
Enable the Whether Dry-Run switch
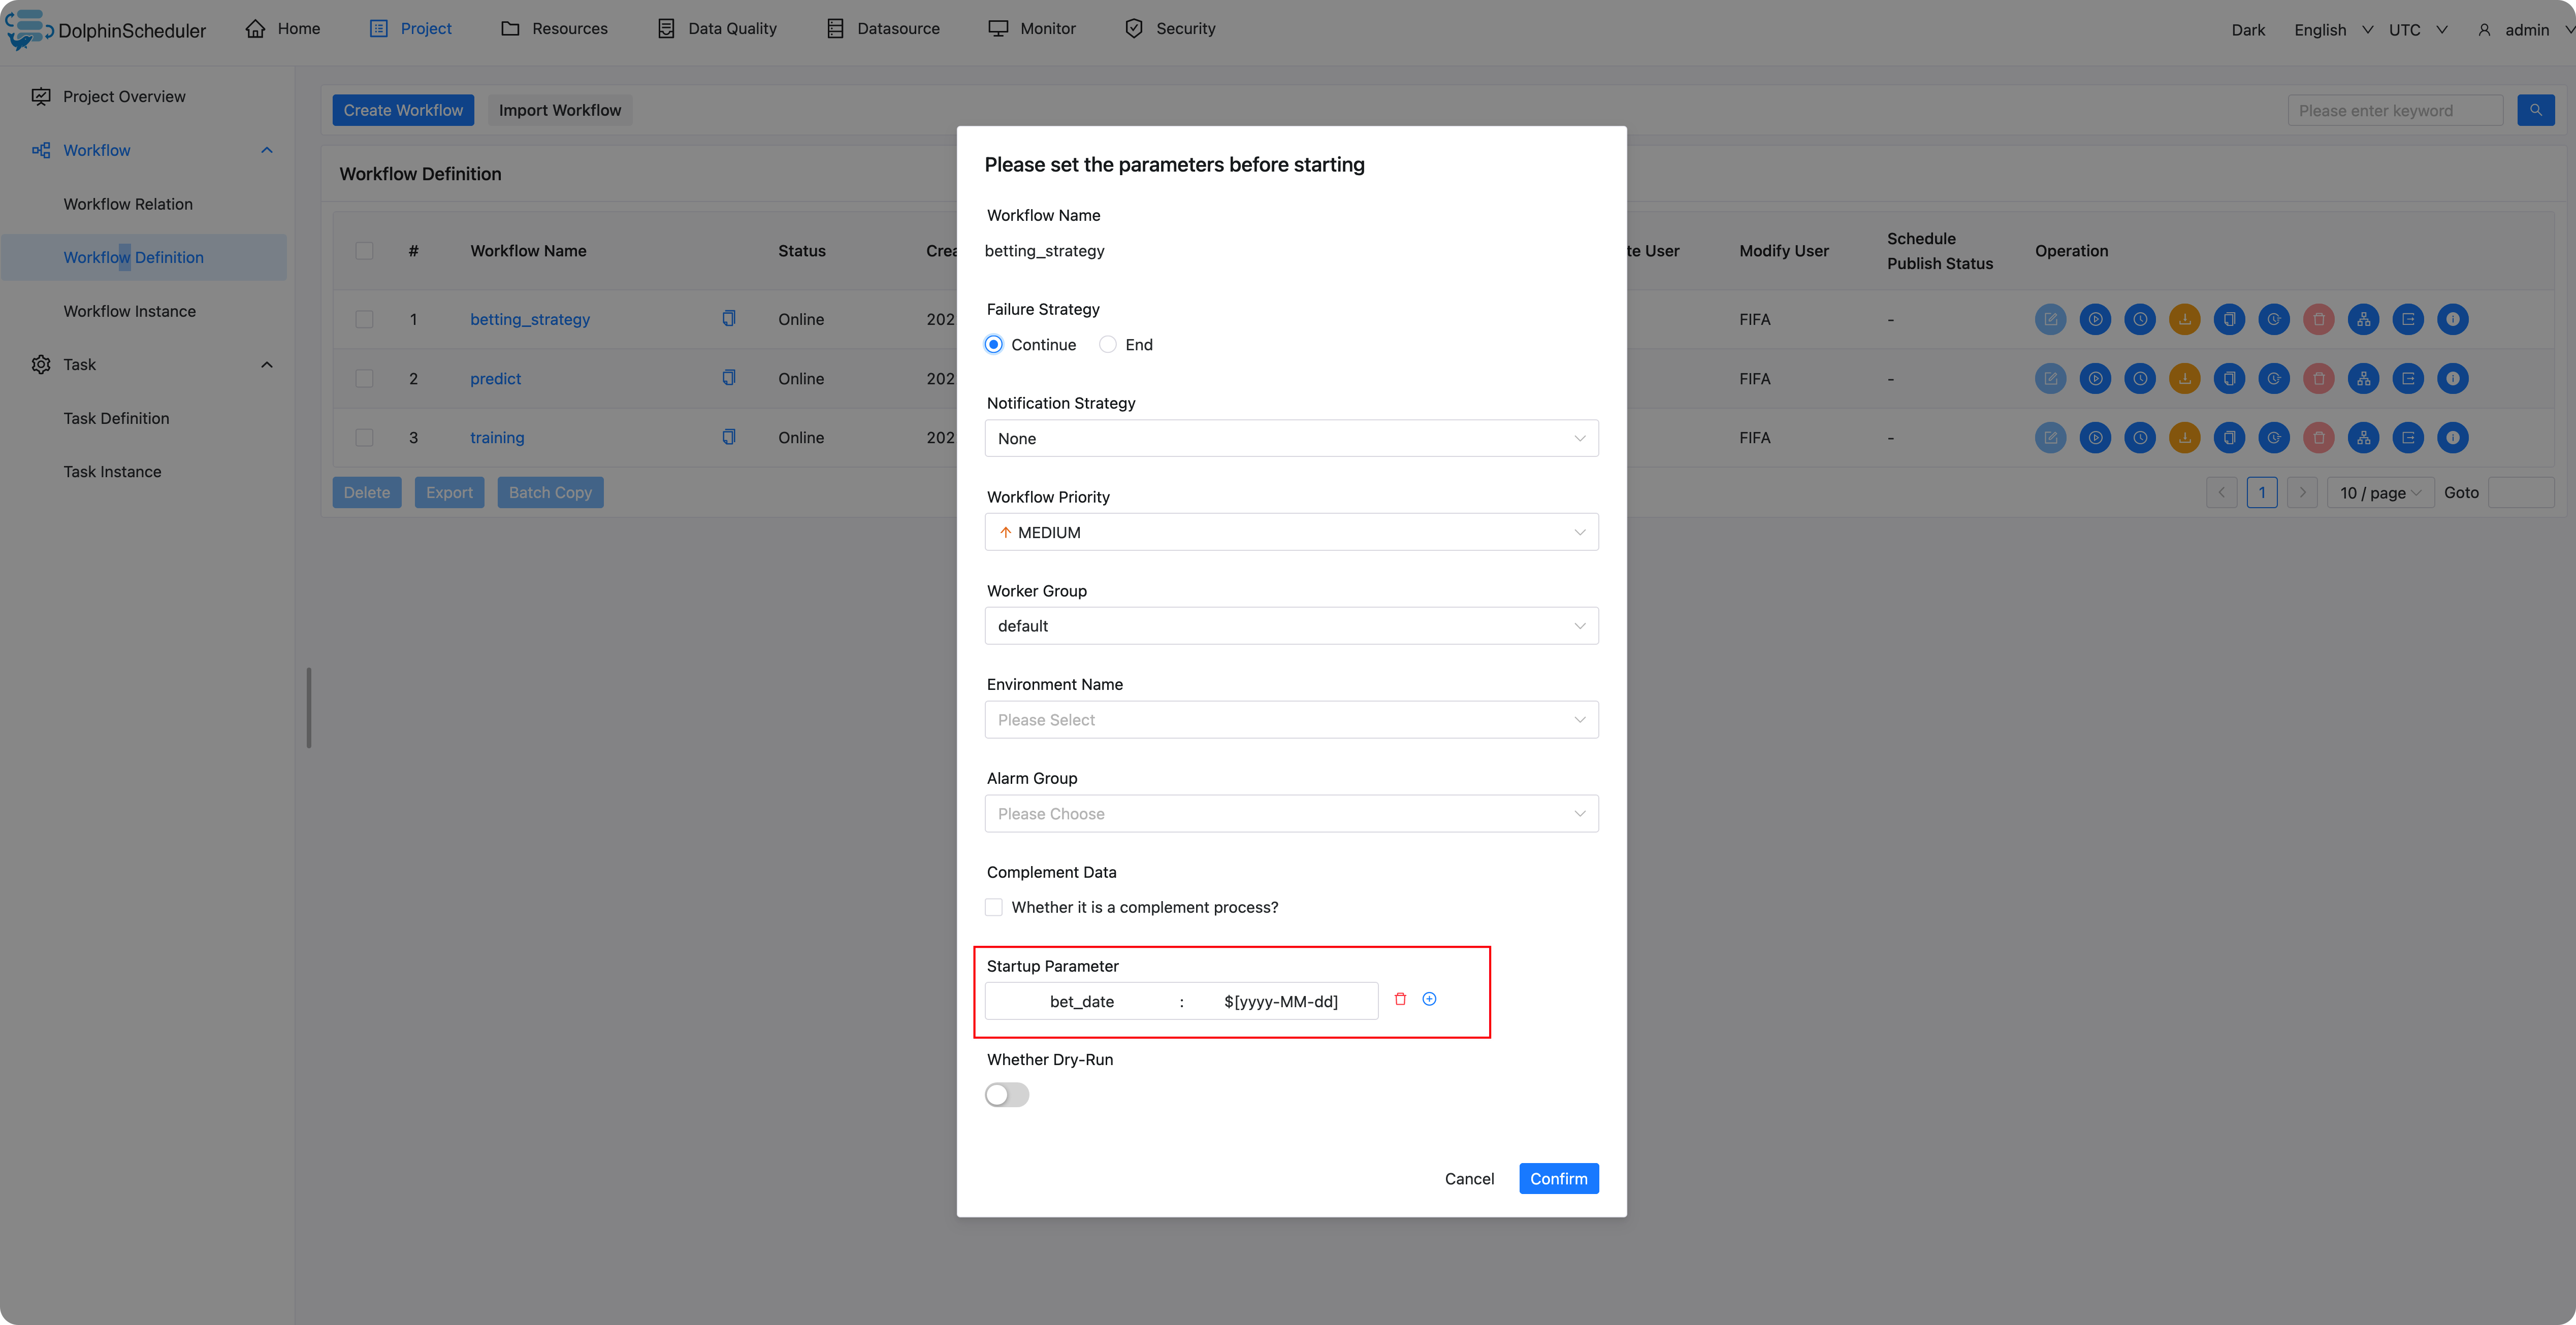tap(1006, 1095)
